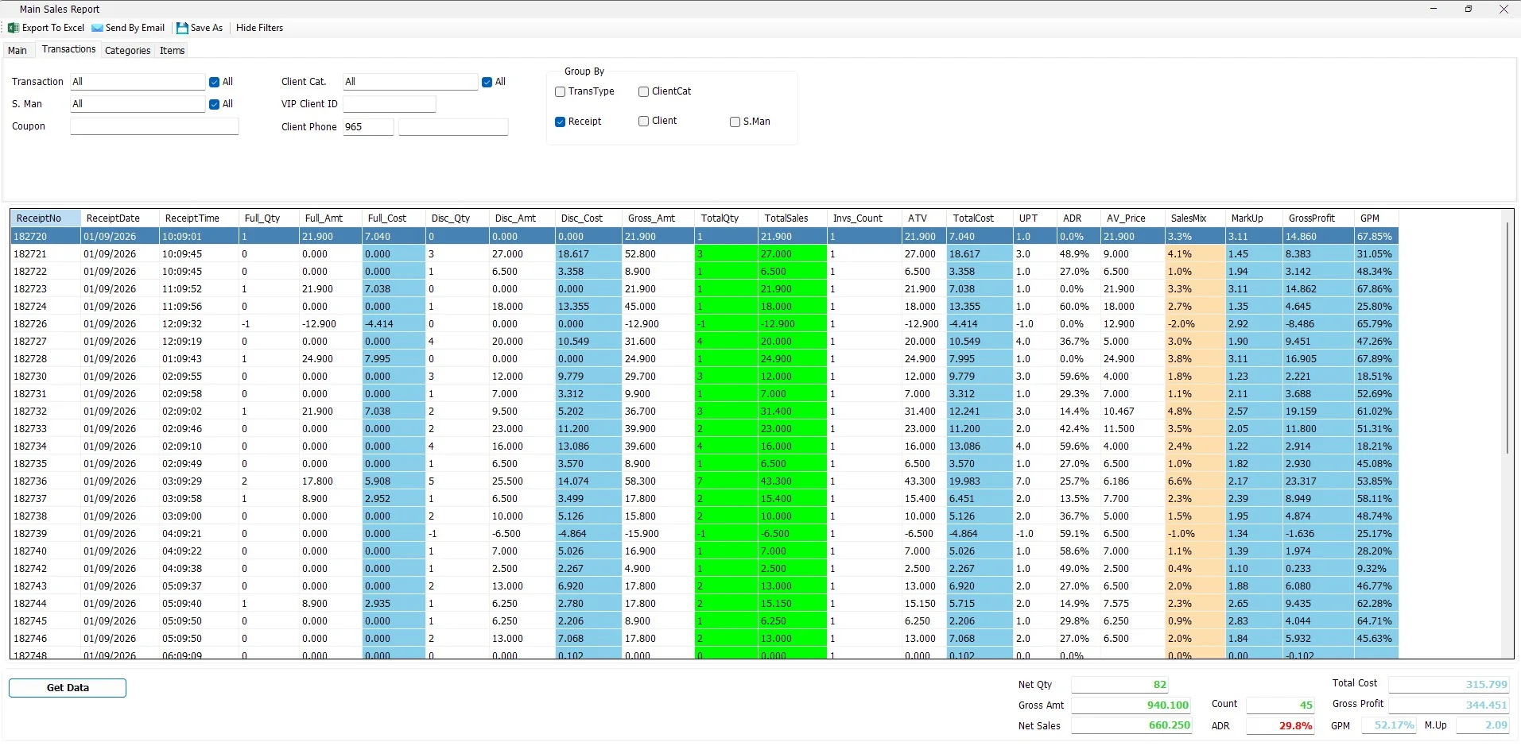Viewport: 1521px width, 746px height.
Task: Toggle the All checkbox beside S. Man
Action: pyautogui.click(x=214, y=104)
